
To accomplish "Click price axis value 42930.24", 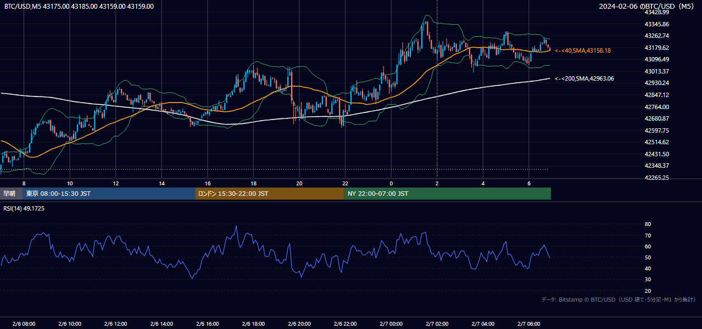I will pos(656,83).
